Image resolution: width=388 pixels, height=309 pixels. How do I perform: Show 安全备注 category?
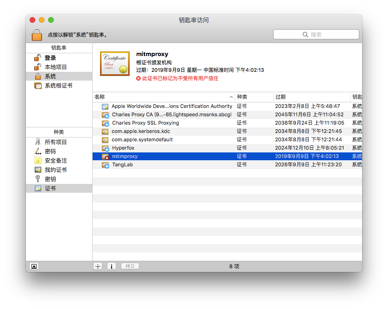click(x=59, y=160)
